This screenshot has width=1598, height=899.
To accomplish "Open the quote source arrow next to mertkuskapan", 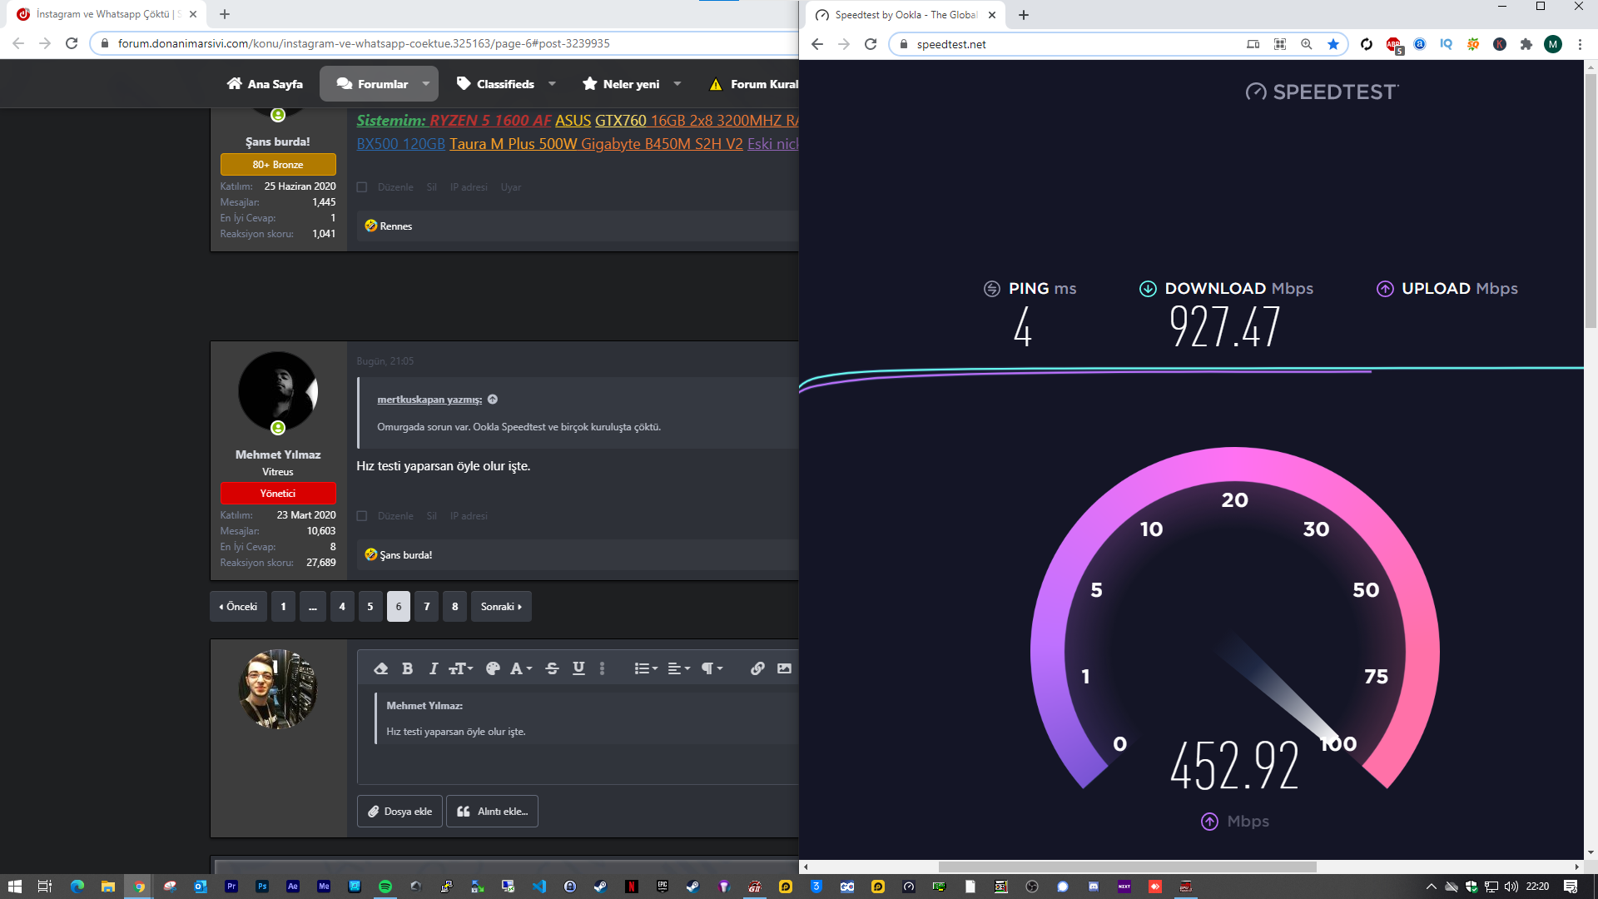I will (x=493, y=400).
